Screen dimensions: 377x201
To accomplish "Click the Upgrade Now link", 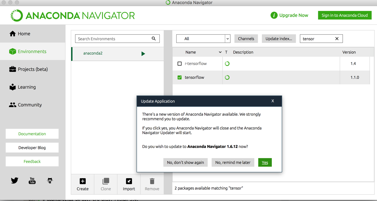I will (294, 15).
